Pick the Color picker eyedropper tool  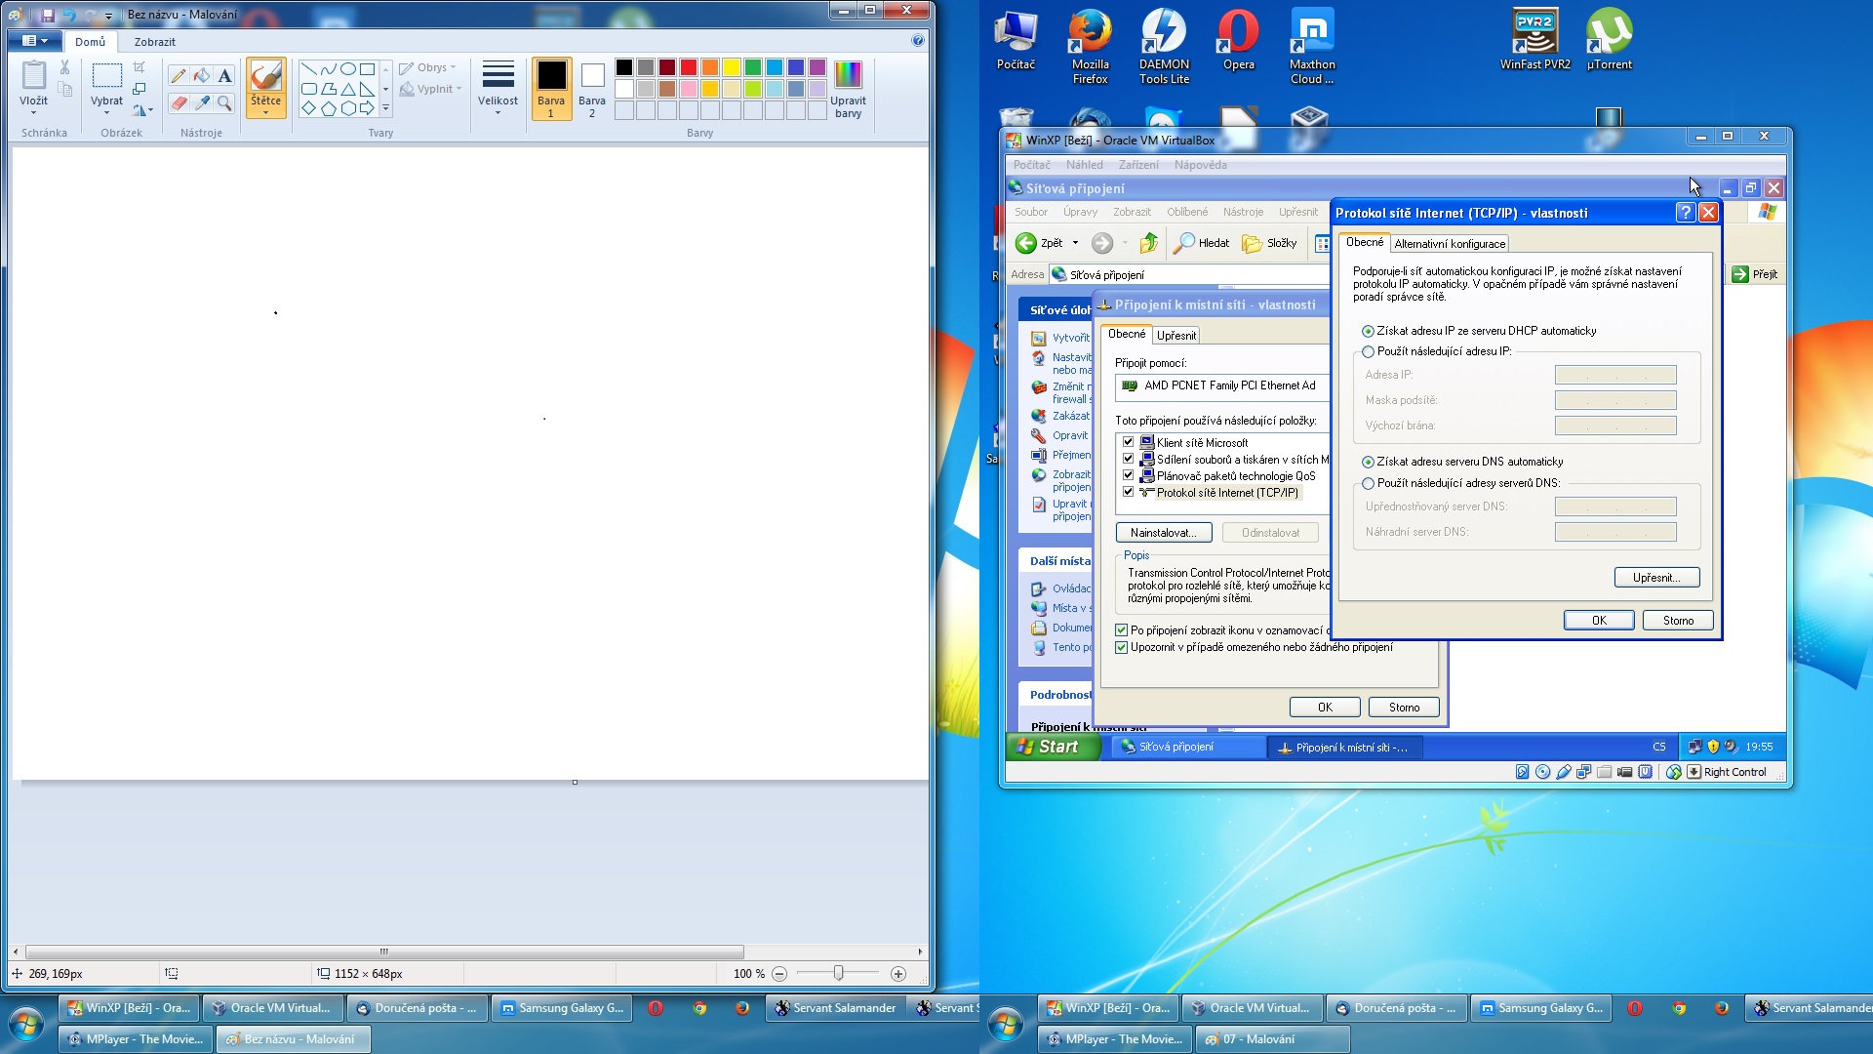(201, 102)
